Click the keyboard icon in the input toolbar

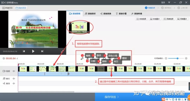pyautogui.click(x=179, y=99)
